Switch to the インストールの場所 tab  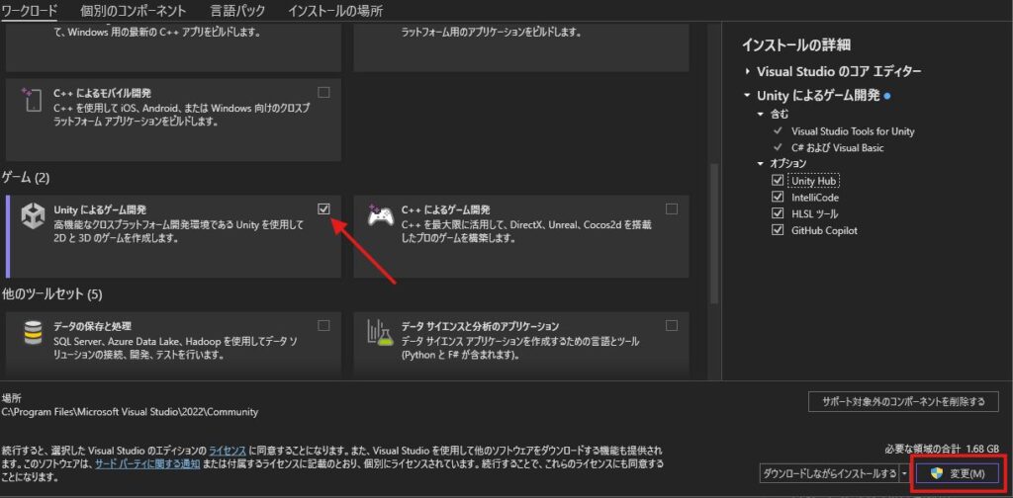(x=335, y=11)
